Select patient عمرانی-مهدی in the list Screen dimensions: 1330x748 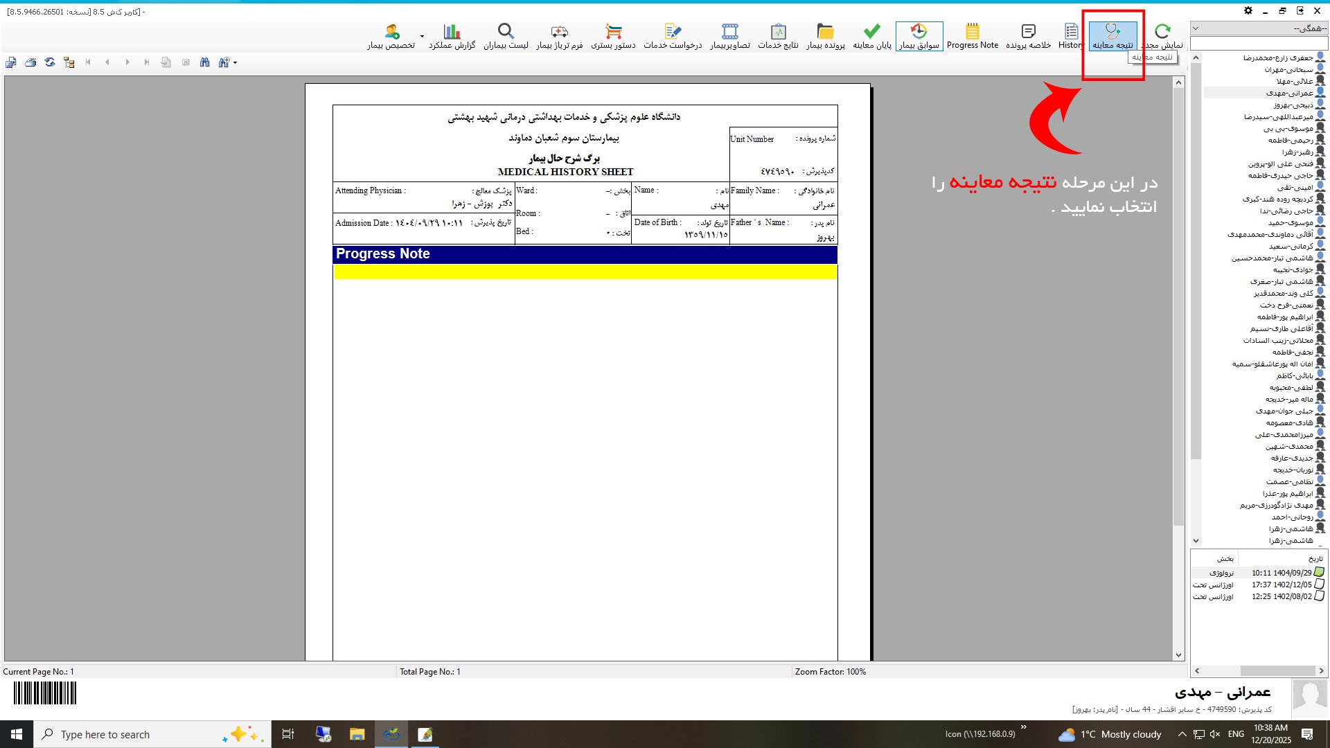tap(1289, 93)
